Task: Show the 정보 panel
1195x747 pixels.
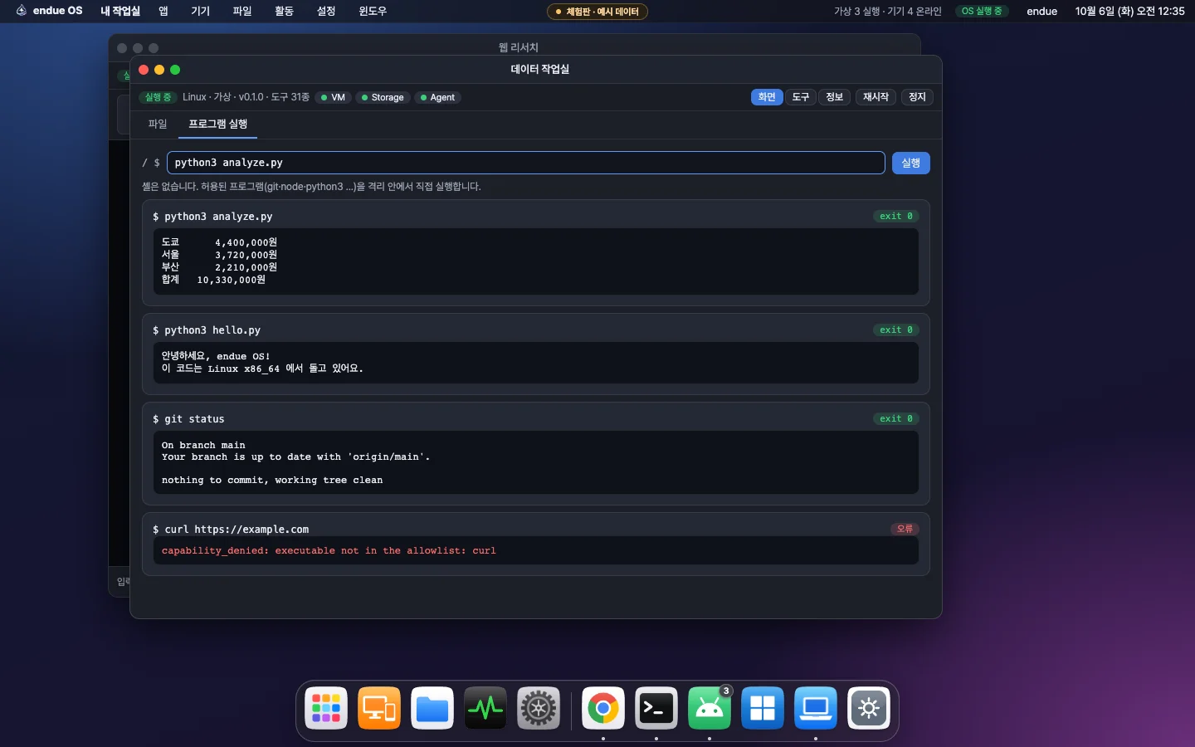Action: 835,97
